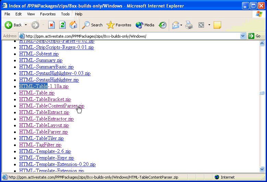267x182 pixels.
Task: Open the Favorites menu in the menu bar
Action: [48, 14]
